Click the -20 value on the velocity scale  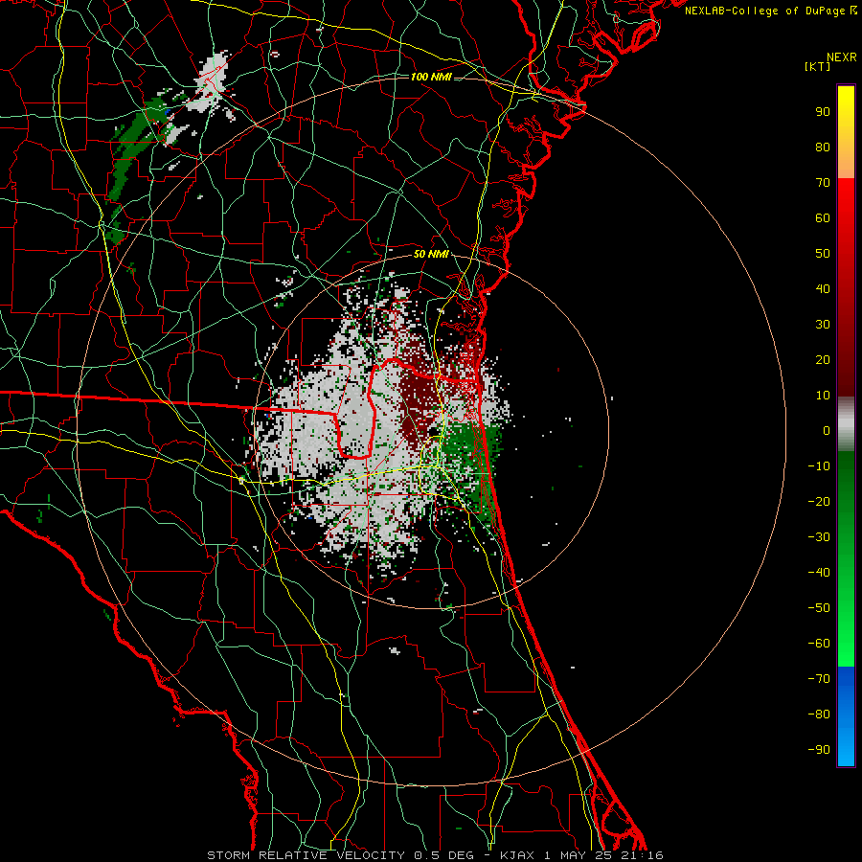(819, 502)
